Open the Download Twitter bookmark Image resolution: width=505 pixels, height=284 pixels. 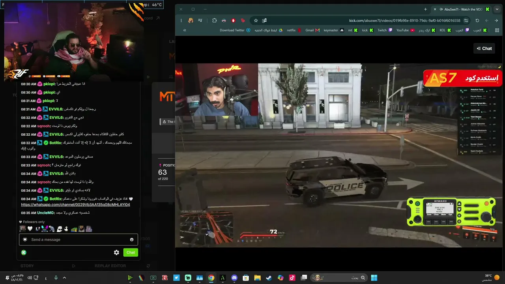click(235, 30)
